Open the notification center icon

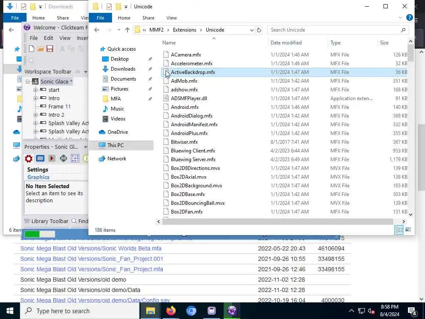pyautogui.click(x=412, y=311)
